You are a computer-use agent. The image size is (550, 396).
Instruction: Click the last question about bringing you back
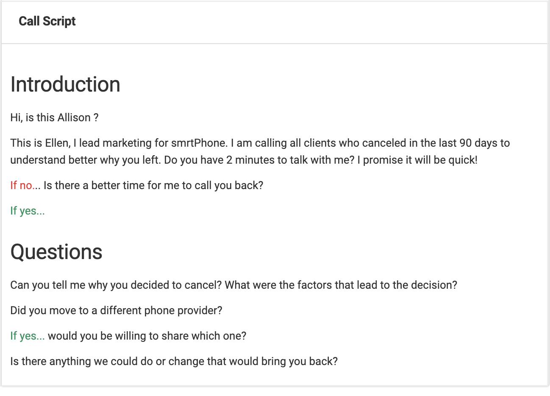click(x=174, y=361)
